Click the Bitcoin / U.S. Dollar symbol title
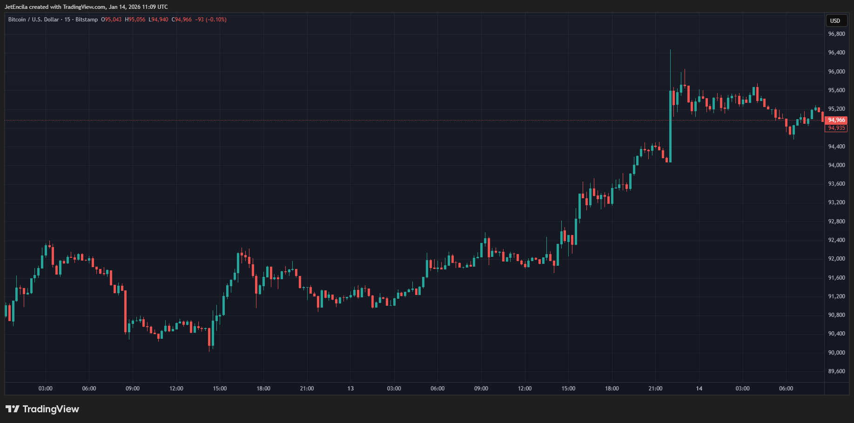The image size is (854, 423). coord(34,20)
